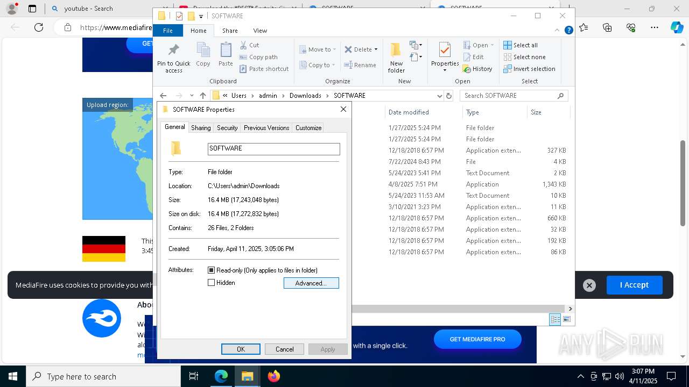Click Paste shortcut in ribbon

[x=264, y=69]
